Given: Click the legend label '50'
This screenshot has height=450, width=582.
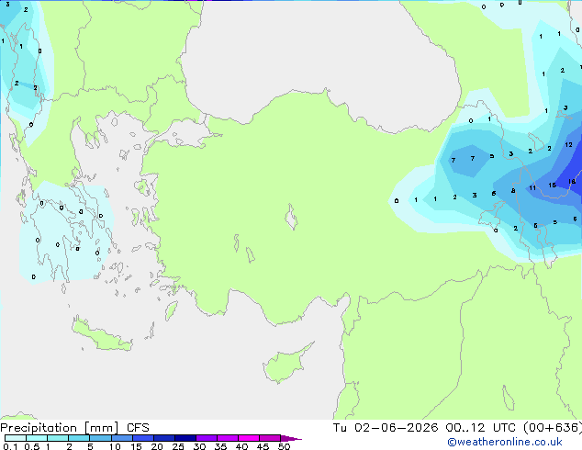Looking at the screenshot, I should (284, 446).
